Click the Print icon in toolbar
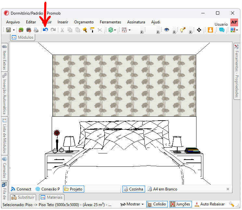The image size is (242, 210). click(x=36, y=30)
